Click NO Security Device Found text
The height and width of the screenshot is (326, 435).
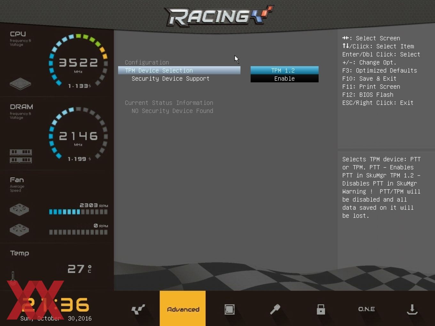(x=172, y=111)
